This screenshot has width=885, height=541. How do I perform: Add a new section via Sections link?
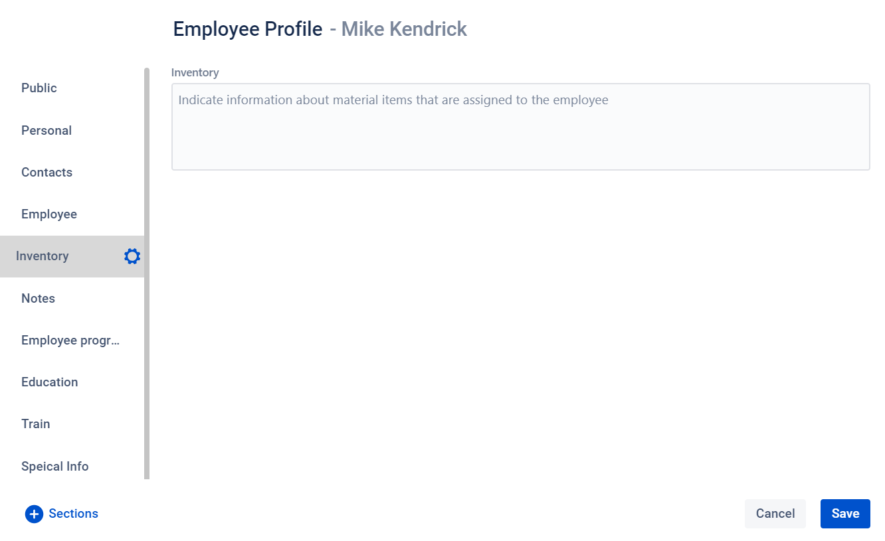(73, 514)
